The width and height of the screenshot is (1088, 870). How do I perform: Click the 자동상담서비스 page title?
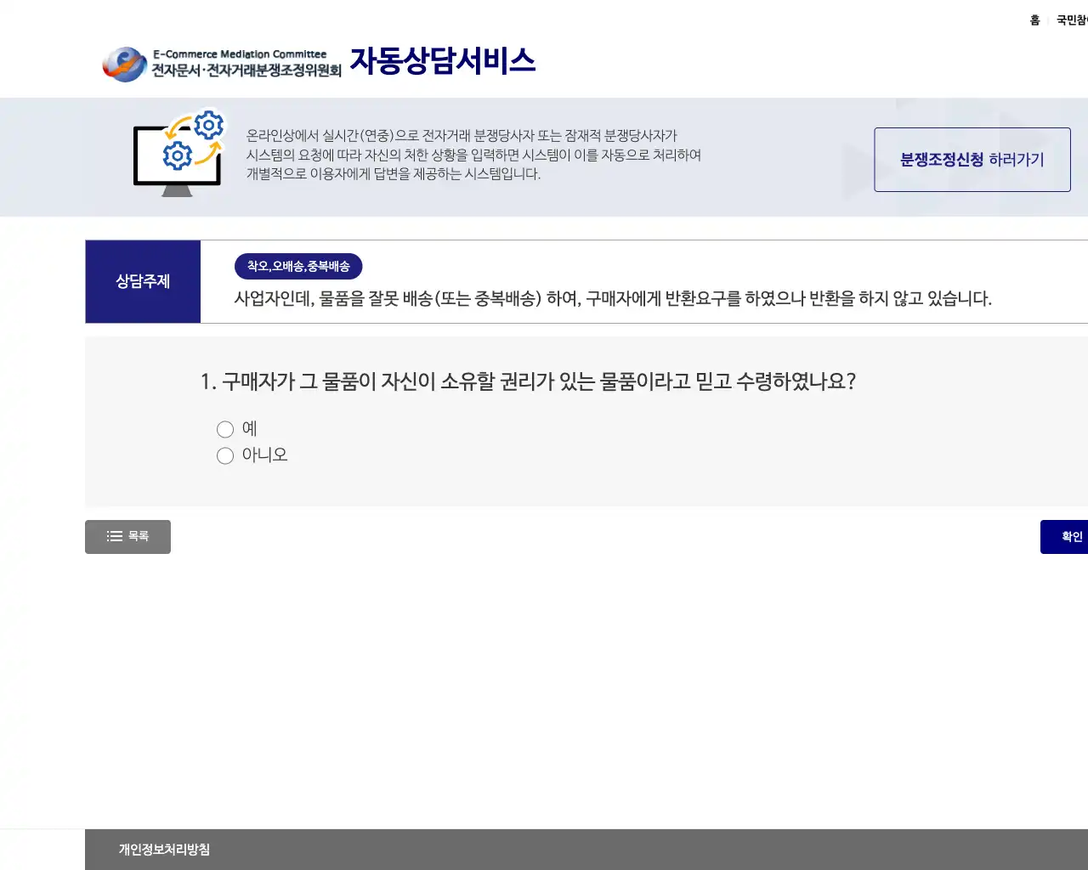tap(442, 61)
